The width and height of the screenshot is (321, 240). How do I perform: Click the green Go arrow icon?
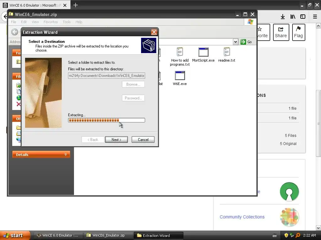pyautogui.click(x=243, y=42)
